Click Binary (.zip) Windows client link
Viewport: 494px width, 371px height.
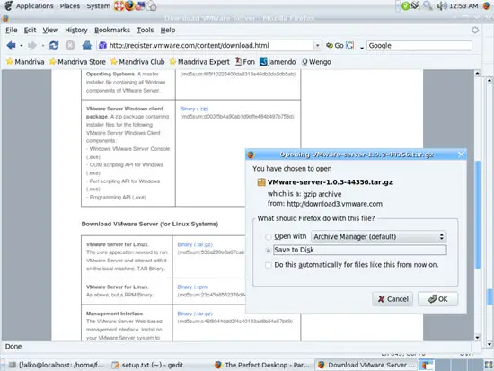[194, 109]
